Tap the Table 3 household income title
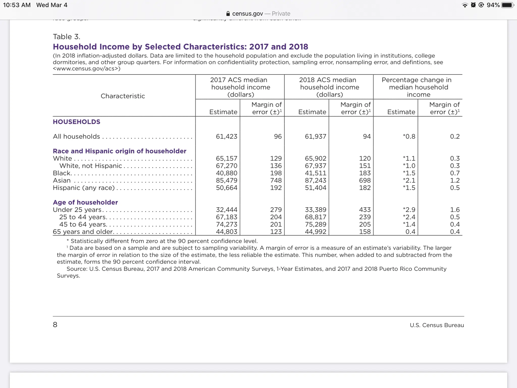517x388 pixels. point(180,47)
